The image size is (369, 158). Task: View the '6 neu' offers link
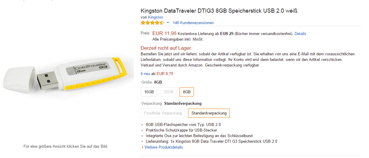coord(145,74)
